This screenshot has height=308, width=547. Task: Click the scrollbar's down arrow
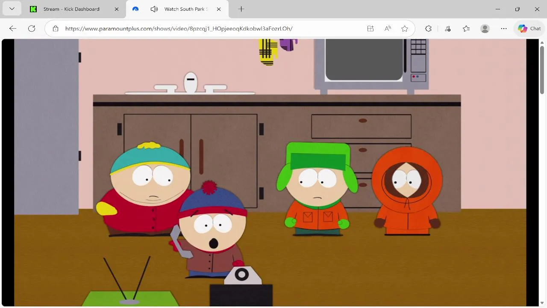point(542,303)
